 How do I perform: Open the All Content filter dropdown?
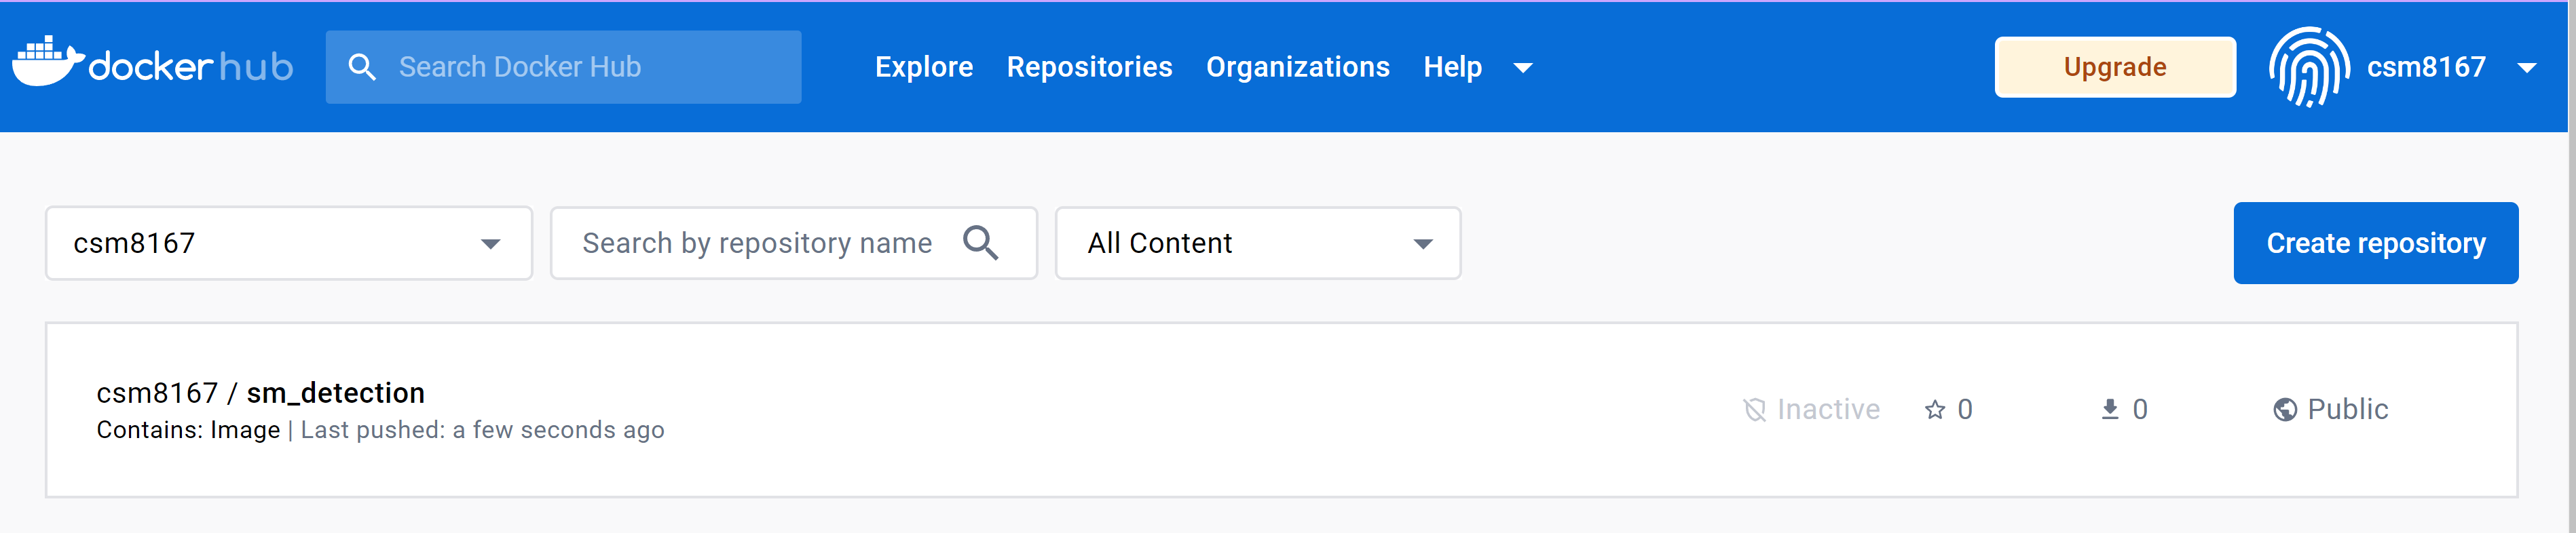pos(1258,243)
